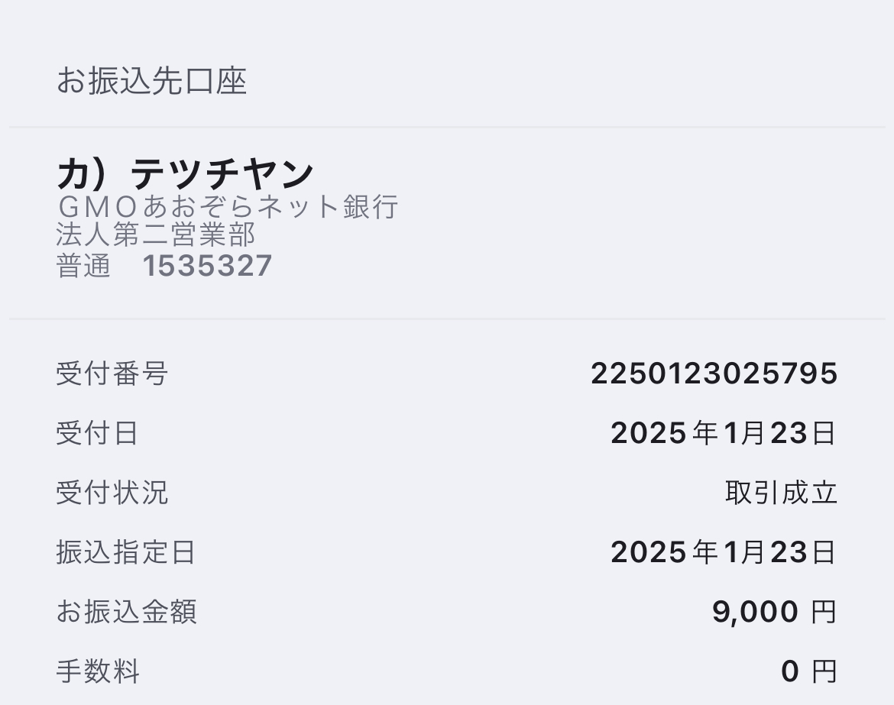The height and width of the screenshot is (705, 894).
Task: Select the 受付日 date 2025年1月23日
Action: coord(724,433)
